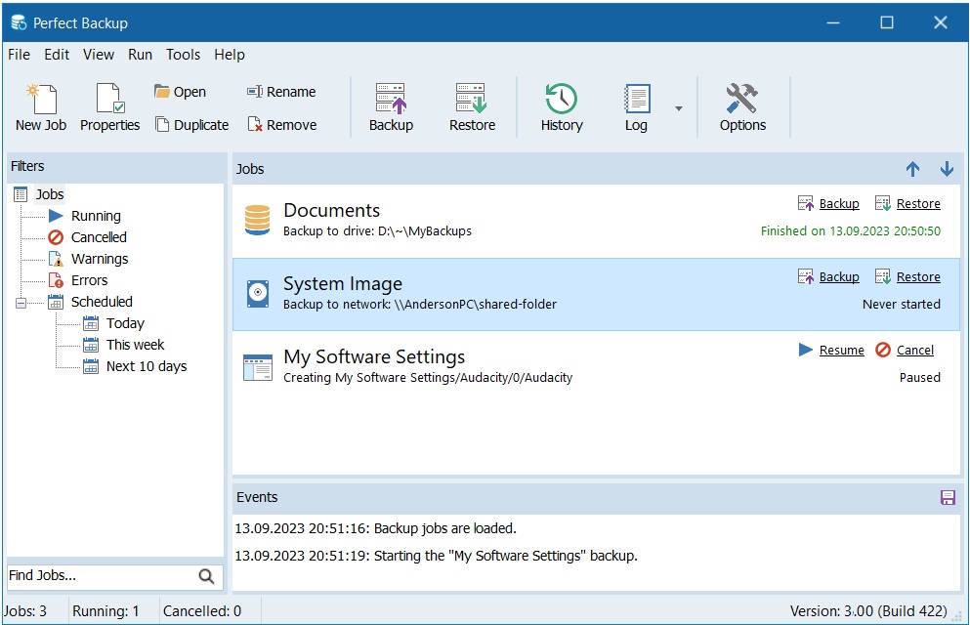Screen dimensions: 970x625
Task: Move the job up with the up arrow
Action: coord(912,169)
